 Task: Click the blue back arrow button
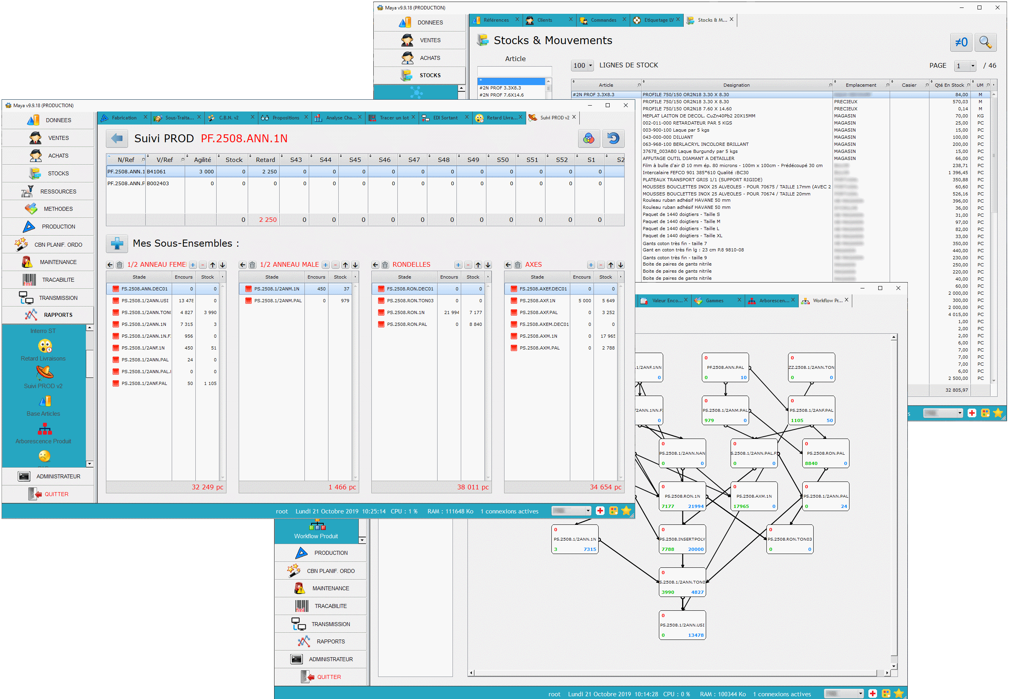point(117,139)
